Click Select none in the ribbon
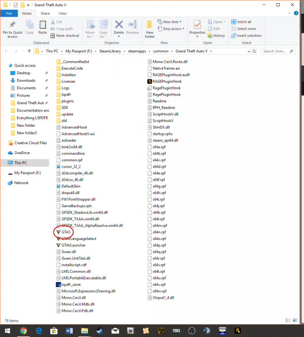 tap(244, 29)
